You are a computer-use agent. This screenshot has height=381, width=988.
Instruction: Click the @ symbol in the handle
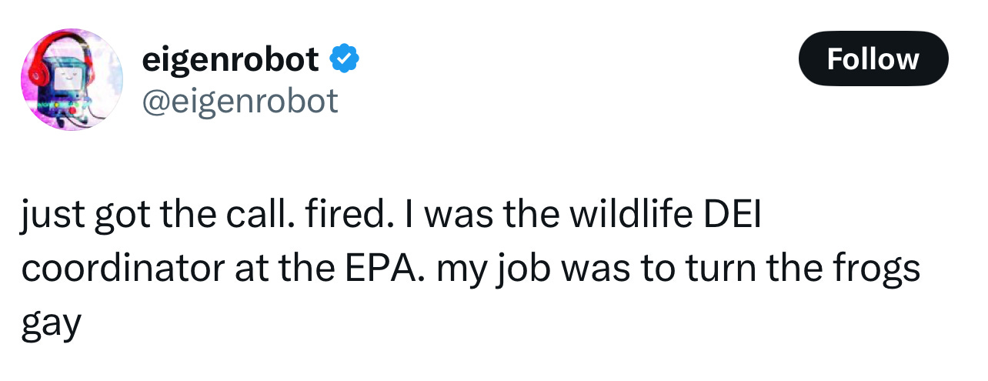[155, 102]
